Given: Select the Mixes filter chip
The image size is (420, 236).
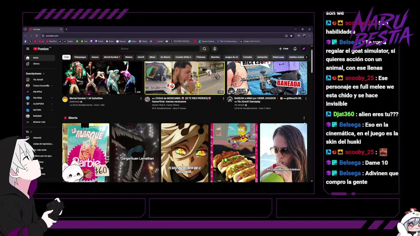Looking at the screenshot, I should (152, 57).
